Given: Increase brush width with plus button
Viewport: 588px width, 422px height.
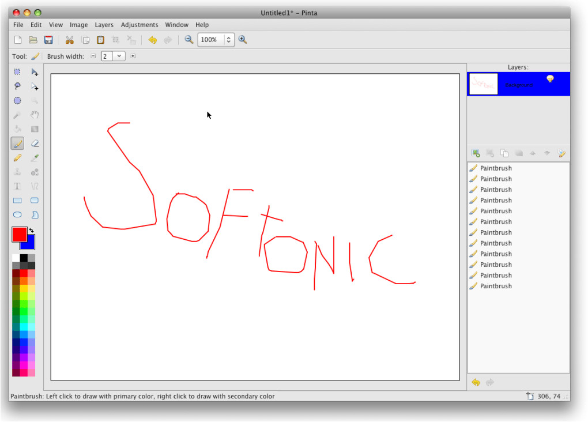Looking at the screenshot, I should click(x=133, y=56).
